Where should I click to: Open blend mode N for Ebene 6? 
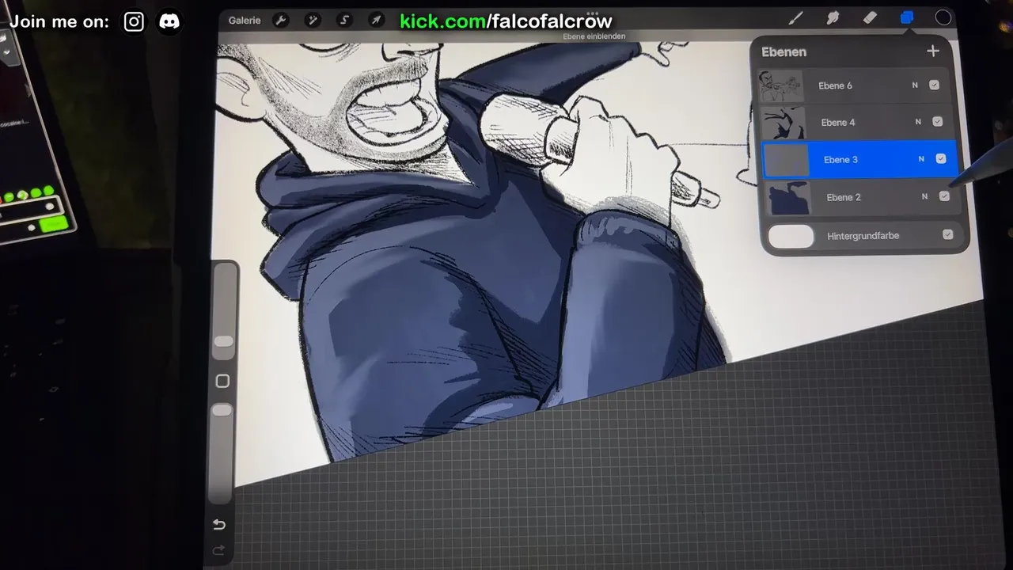915,85
